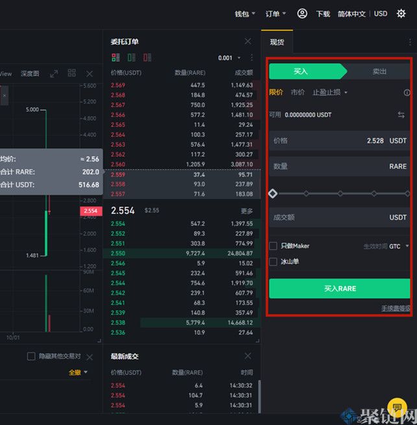
Task: Choose the limit order tab
Action: coord(276,92)
